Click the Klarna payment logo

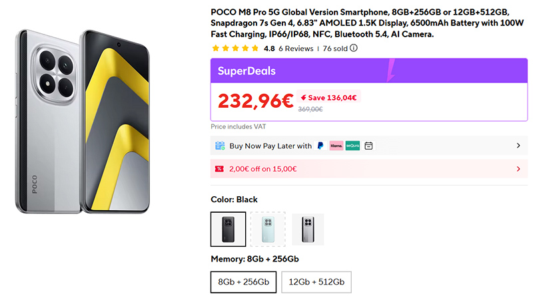(336, 146)
